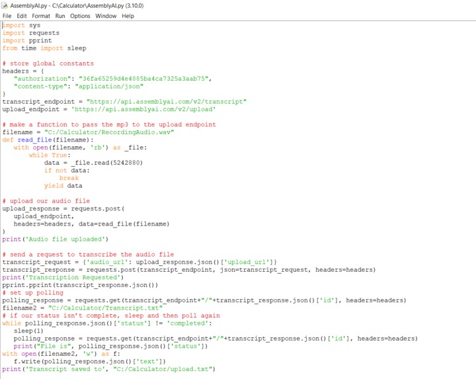Click the upload_endpoint URL assignment line

(x=109, y=109)
